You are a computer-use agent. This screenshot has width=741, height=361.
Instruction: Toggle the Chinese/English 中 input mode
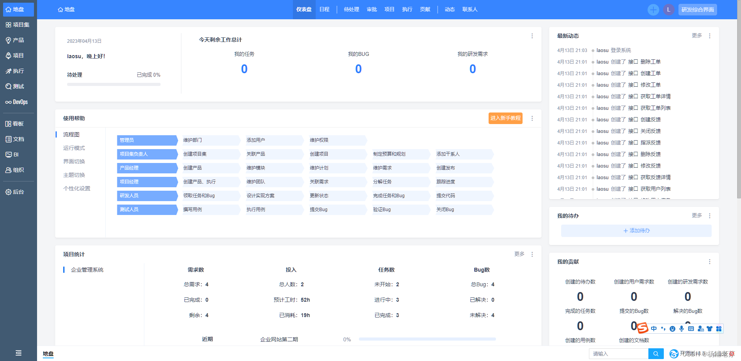653,329
